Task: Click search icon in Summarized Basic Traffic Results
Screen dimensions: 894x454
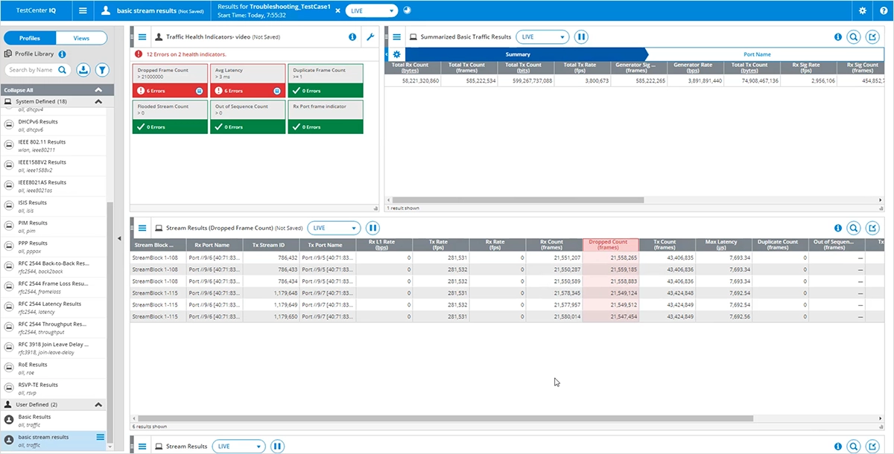Action: (854, 37)
